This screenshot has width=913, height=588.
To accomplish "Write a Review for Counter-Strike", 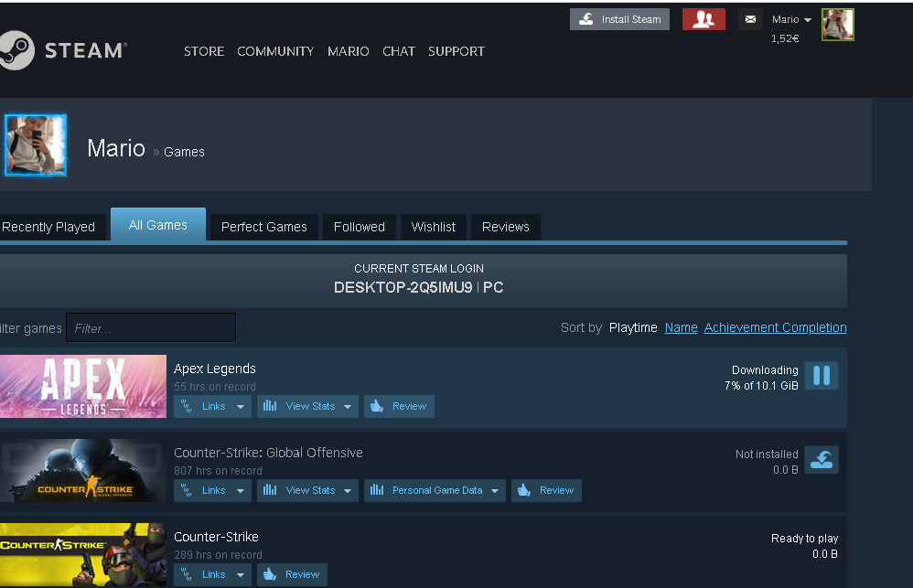I will pos(293,574).
